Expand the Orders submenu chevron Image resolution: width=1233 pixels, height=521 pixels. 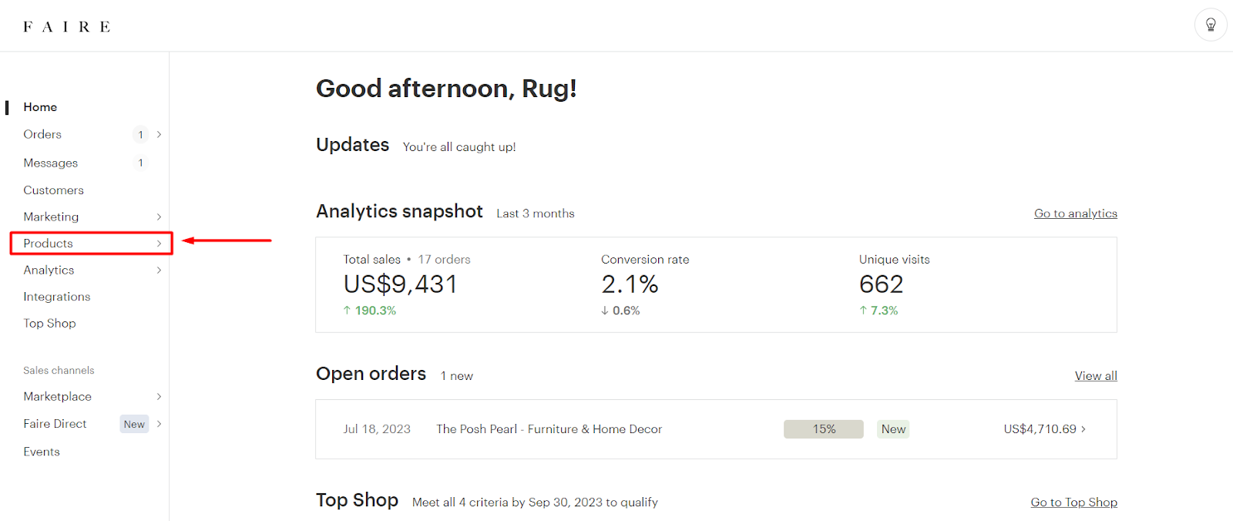(159, 134)
